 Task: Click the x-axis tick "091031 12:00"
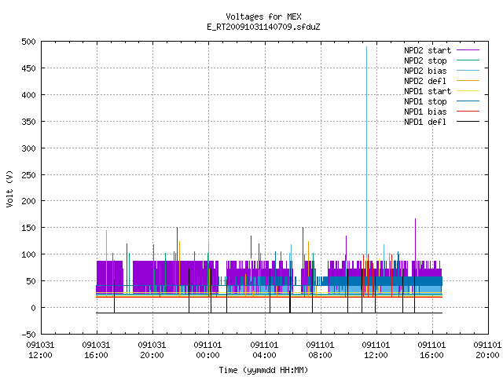point(40,350)
